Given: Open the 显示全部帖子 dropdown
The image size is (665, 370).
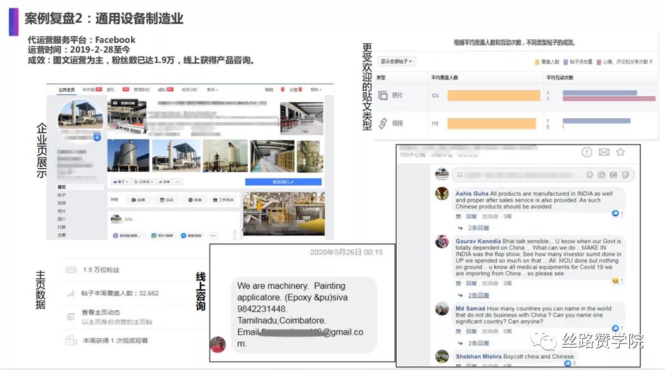Looking at the screenshot, I should (396, 62).
